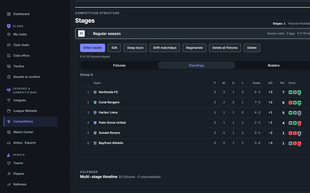The width and height of the screenshot is (310, 193).
Task: Click the Palm Grove United team name
Action: pos(112,122)
